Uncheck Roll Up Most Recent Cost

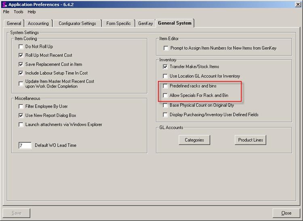21,55
